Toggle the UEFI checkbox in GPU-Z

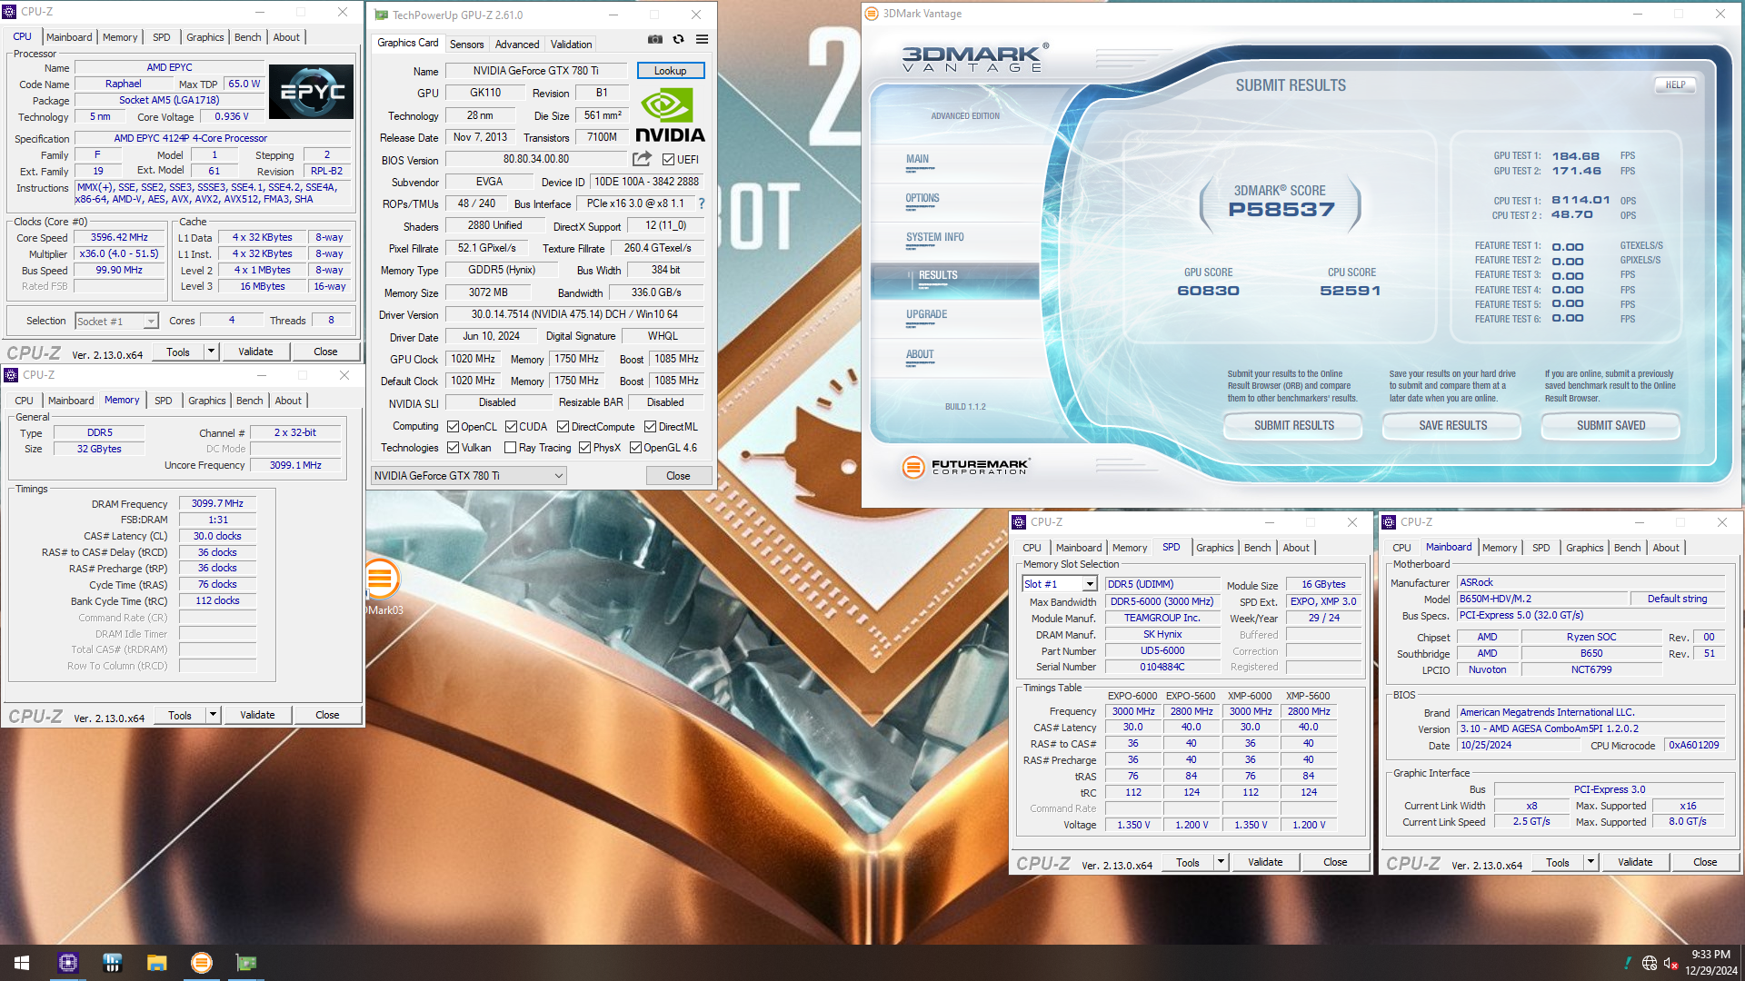pyautogui.click(x=668, y=160)
